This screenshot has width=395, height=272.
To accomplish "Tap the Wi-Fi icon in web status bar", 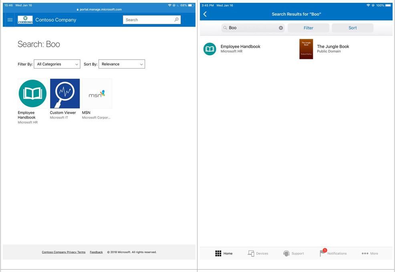I will (169, 5).
